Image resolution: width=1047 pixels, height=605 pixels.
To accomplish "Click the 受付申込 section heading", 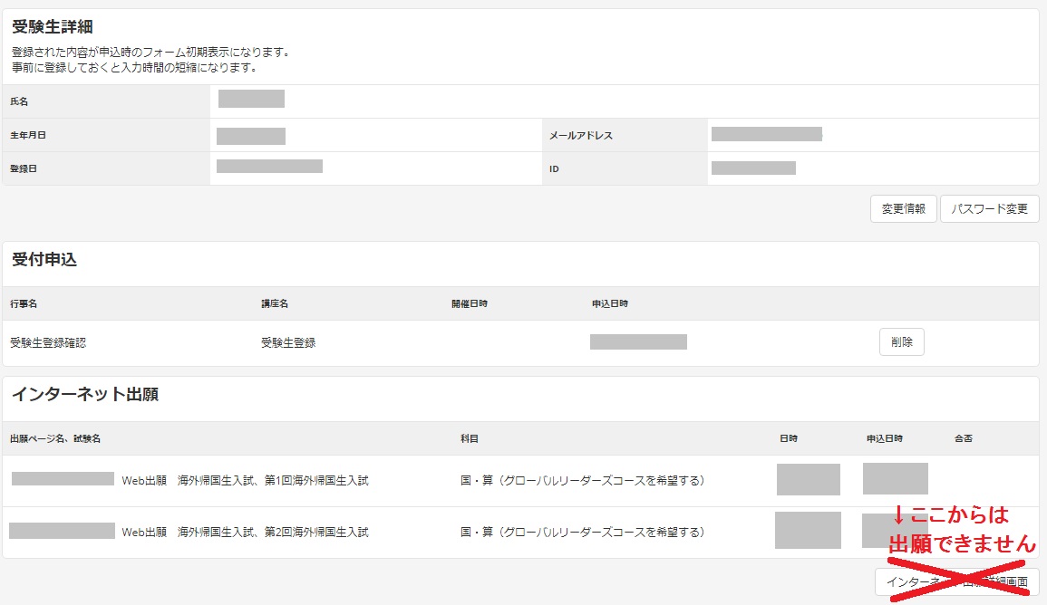I will click(44, 260).
